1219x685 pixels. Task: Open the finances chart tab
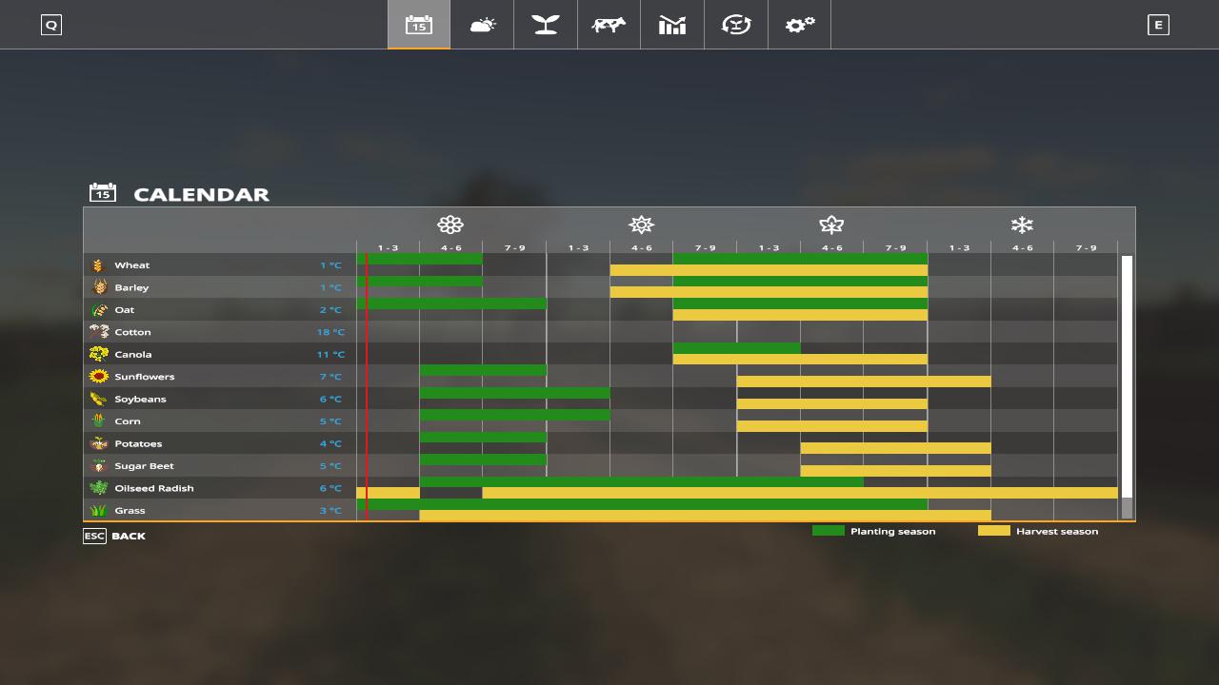672,25
